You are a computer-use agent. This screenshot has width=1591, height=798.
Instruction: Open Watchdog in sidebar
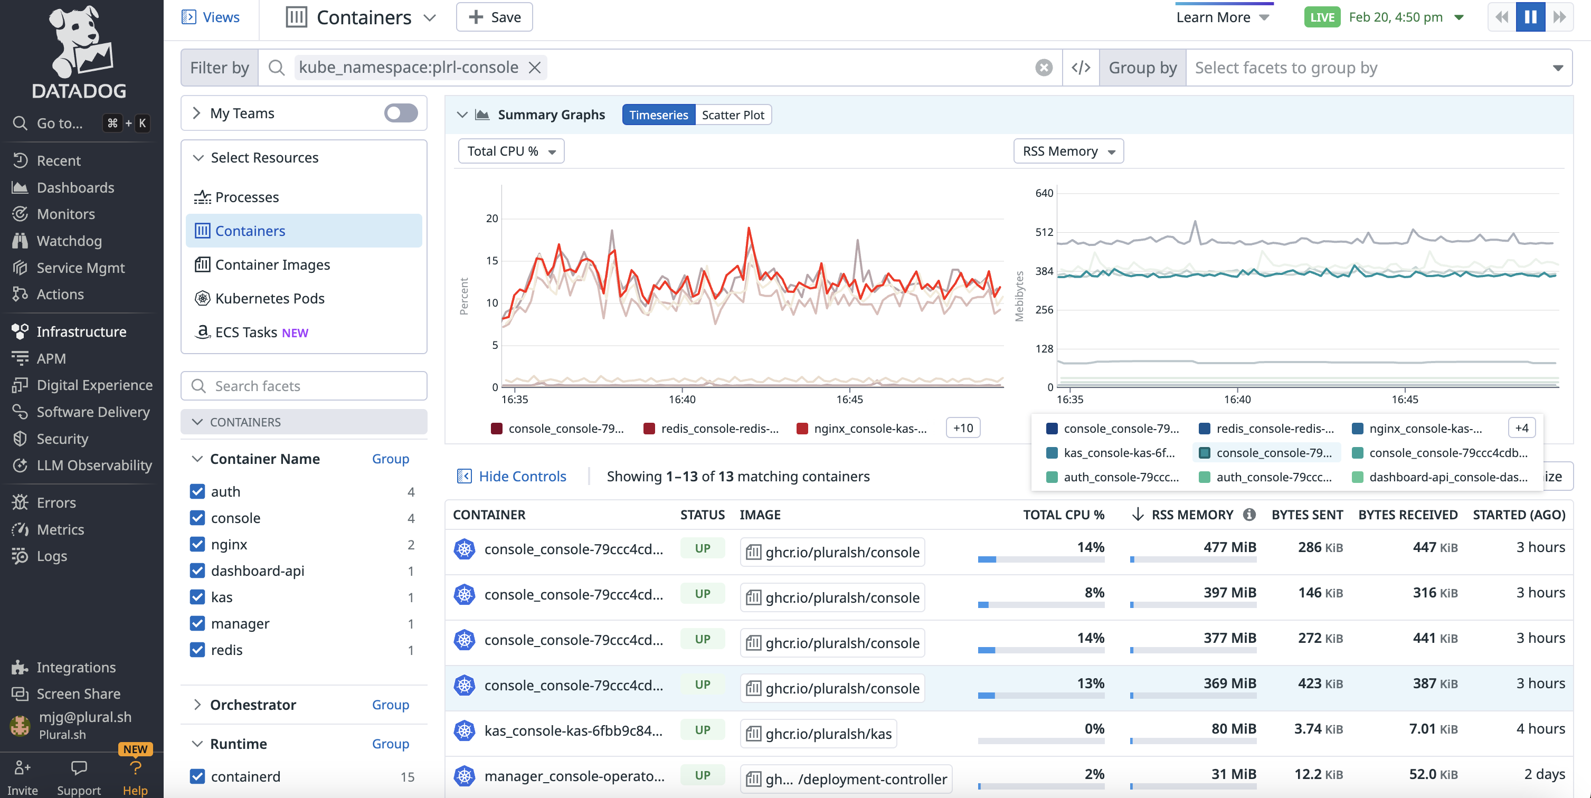click(69, 241)
